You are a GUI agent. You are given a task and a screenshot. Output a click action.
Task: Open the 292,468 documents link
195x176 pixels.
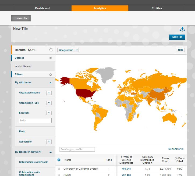point(126,175)
